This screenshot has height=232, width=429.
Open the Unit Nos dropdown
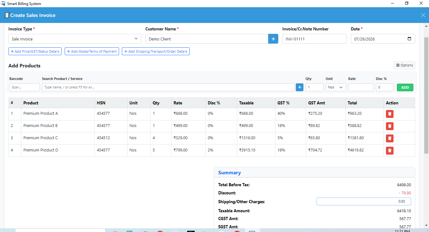336,87
